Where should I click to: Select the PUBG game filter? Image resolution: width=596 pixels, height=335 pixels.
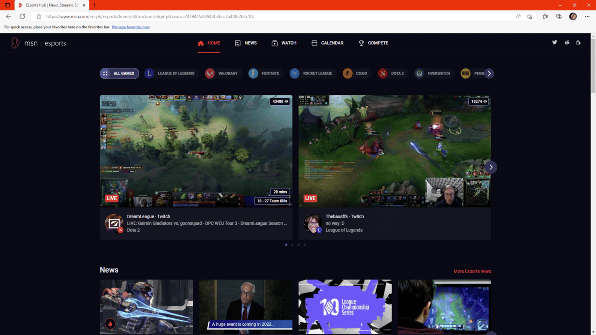[x=473, y=74]
